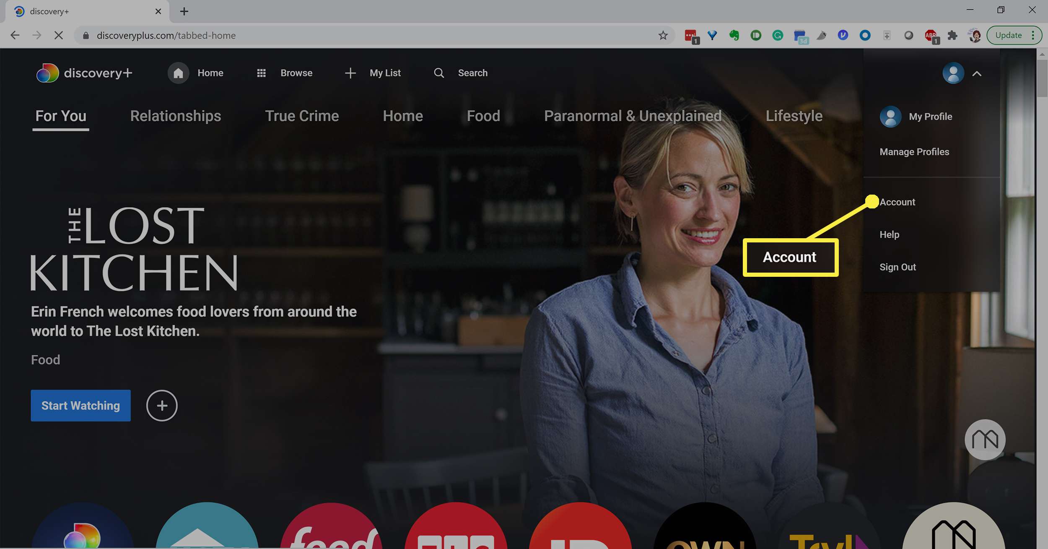Click the My List nav label
The image size is (1048, 549).
point(385,73)
